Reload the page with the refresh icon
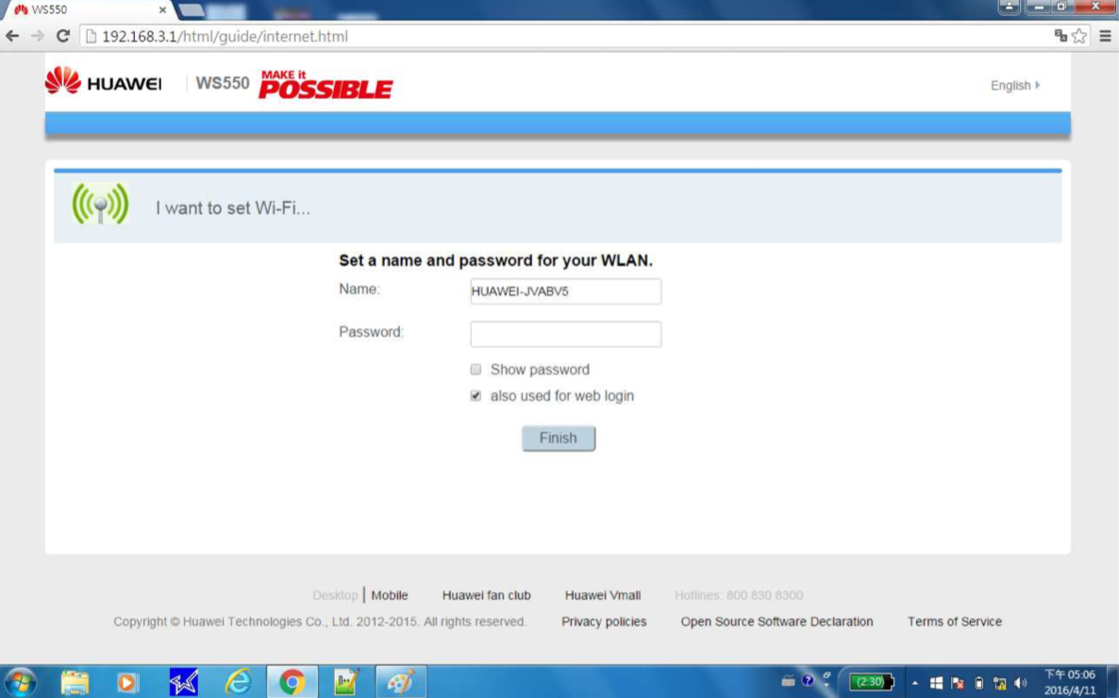The image size is (1119, 698). (63, 36)
